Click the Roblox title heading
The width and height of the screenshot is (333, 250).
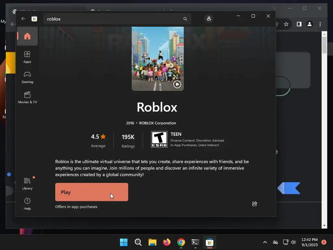157,107
